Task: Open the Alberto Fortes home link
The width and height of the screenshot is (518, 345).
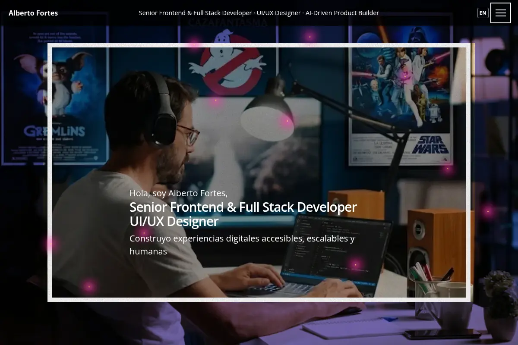Action: point(33,13)
